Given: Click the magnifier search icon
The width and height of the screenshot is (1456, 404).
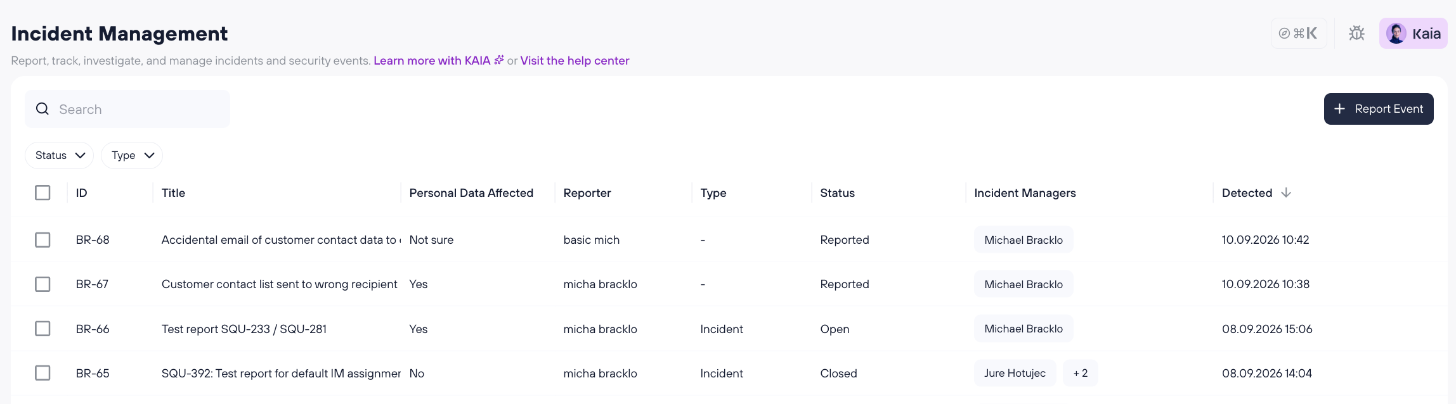Looking at the screenshot, I should [x=42, y=109].
